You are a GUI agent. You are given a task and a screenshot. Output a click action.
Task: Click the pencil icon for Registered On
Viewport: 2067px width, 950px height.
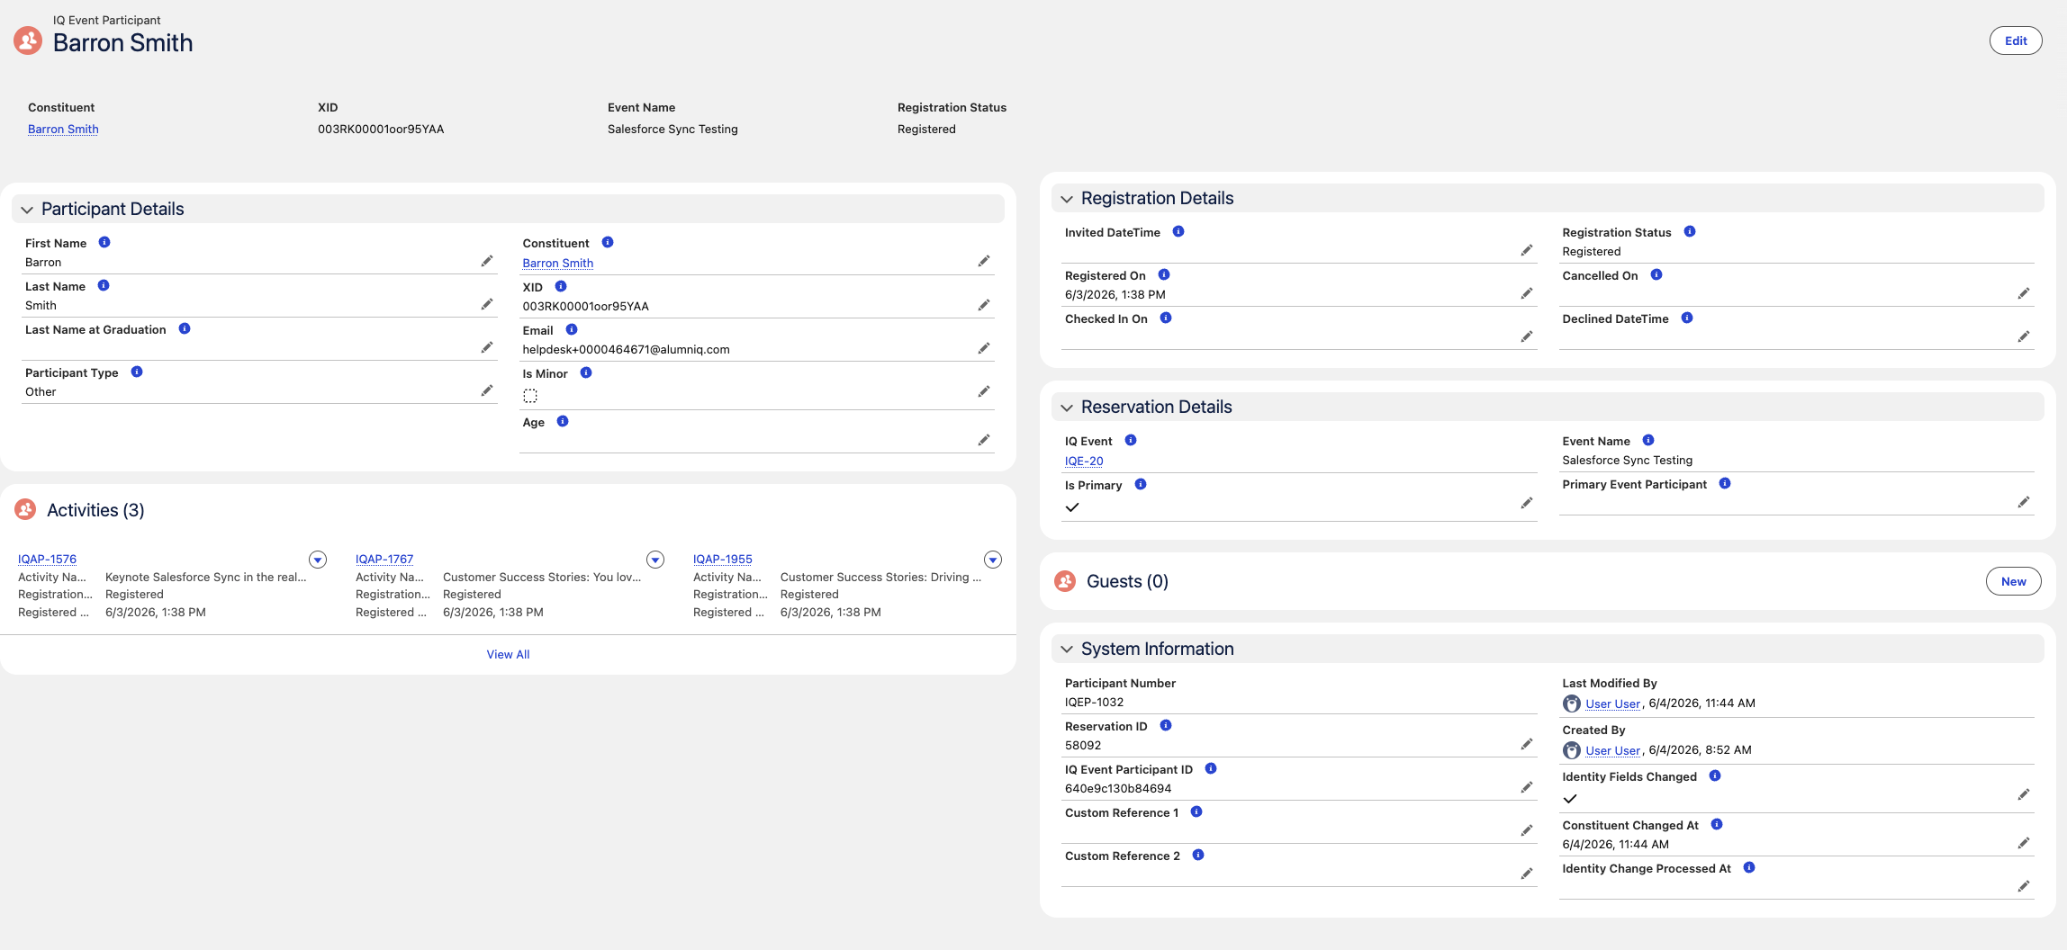click(1527, 293)
